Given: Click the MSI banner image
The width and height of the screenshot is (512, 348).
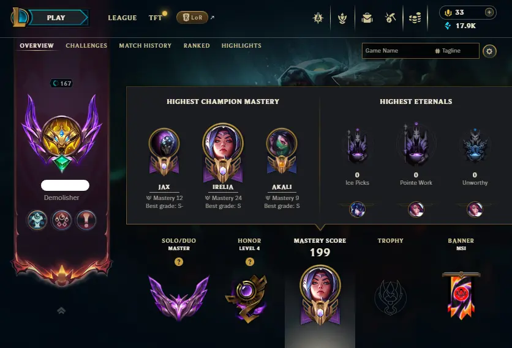Looking at the screenshot, I should click(x=461, y=295).
